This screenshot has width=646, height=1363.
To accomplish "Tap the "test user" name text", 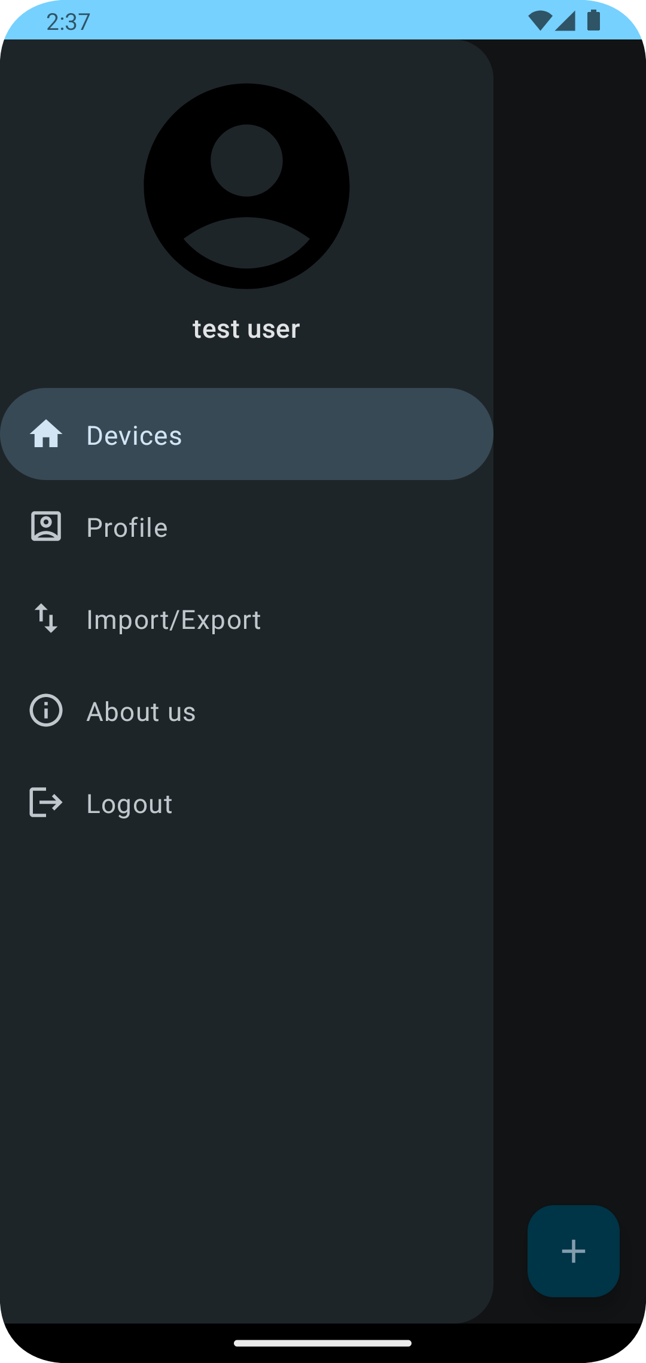I will (246, 329).
